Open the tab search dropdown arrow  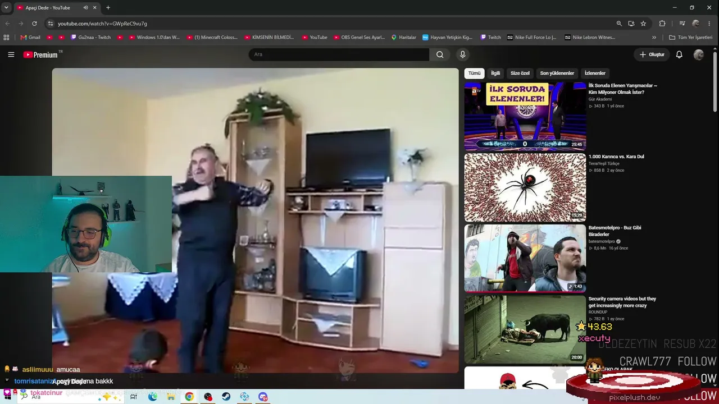6,8
